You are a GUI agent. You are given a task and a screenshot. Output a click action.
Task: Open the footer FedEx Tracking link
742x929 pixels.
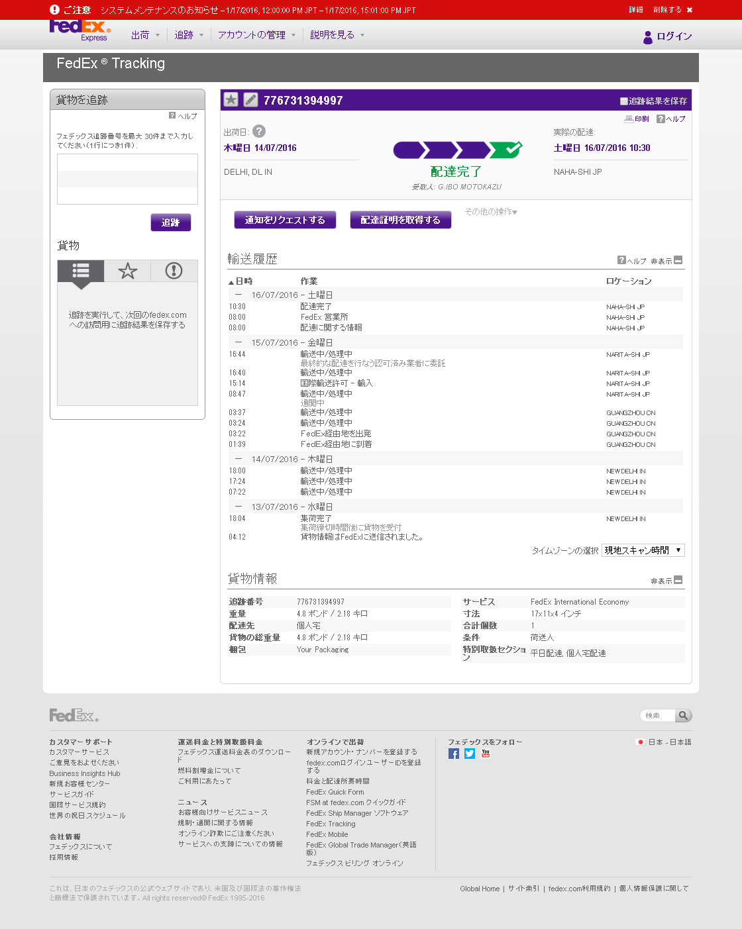click(331, 824)
